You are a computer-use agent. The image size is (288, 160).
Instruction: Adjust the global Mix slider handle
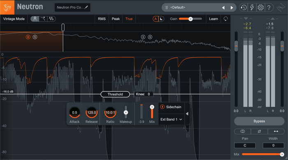282,154
